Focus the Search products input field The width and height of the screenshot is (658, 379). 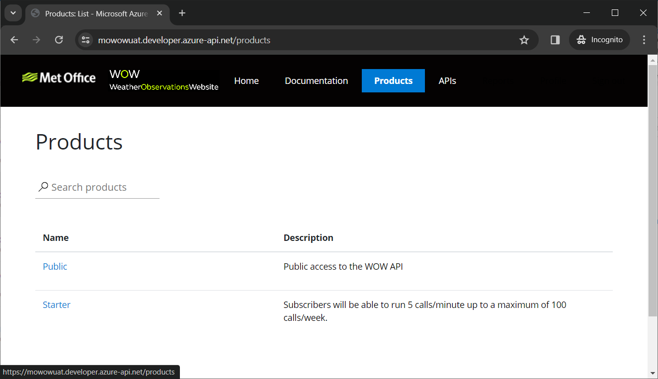tap(103, 187)
